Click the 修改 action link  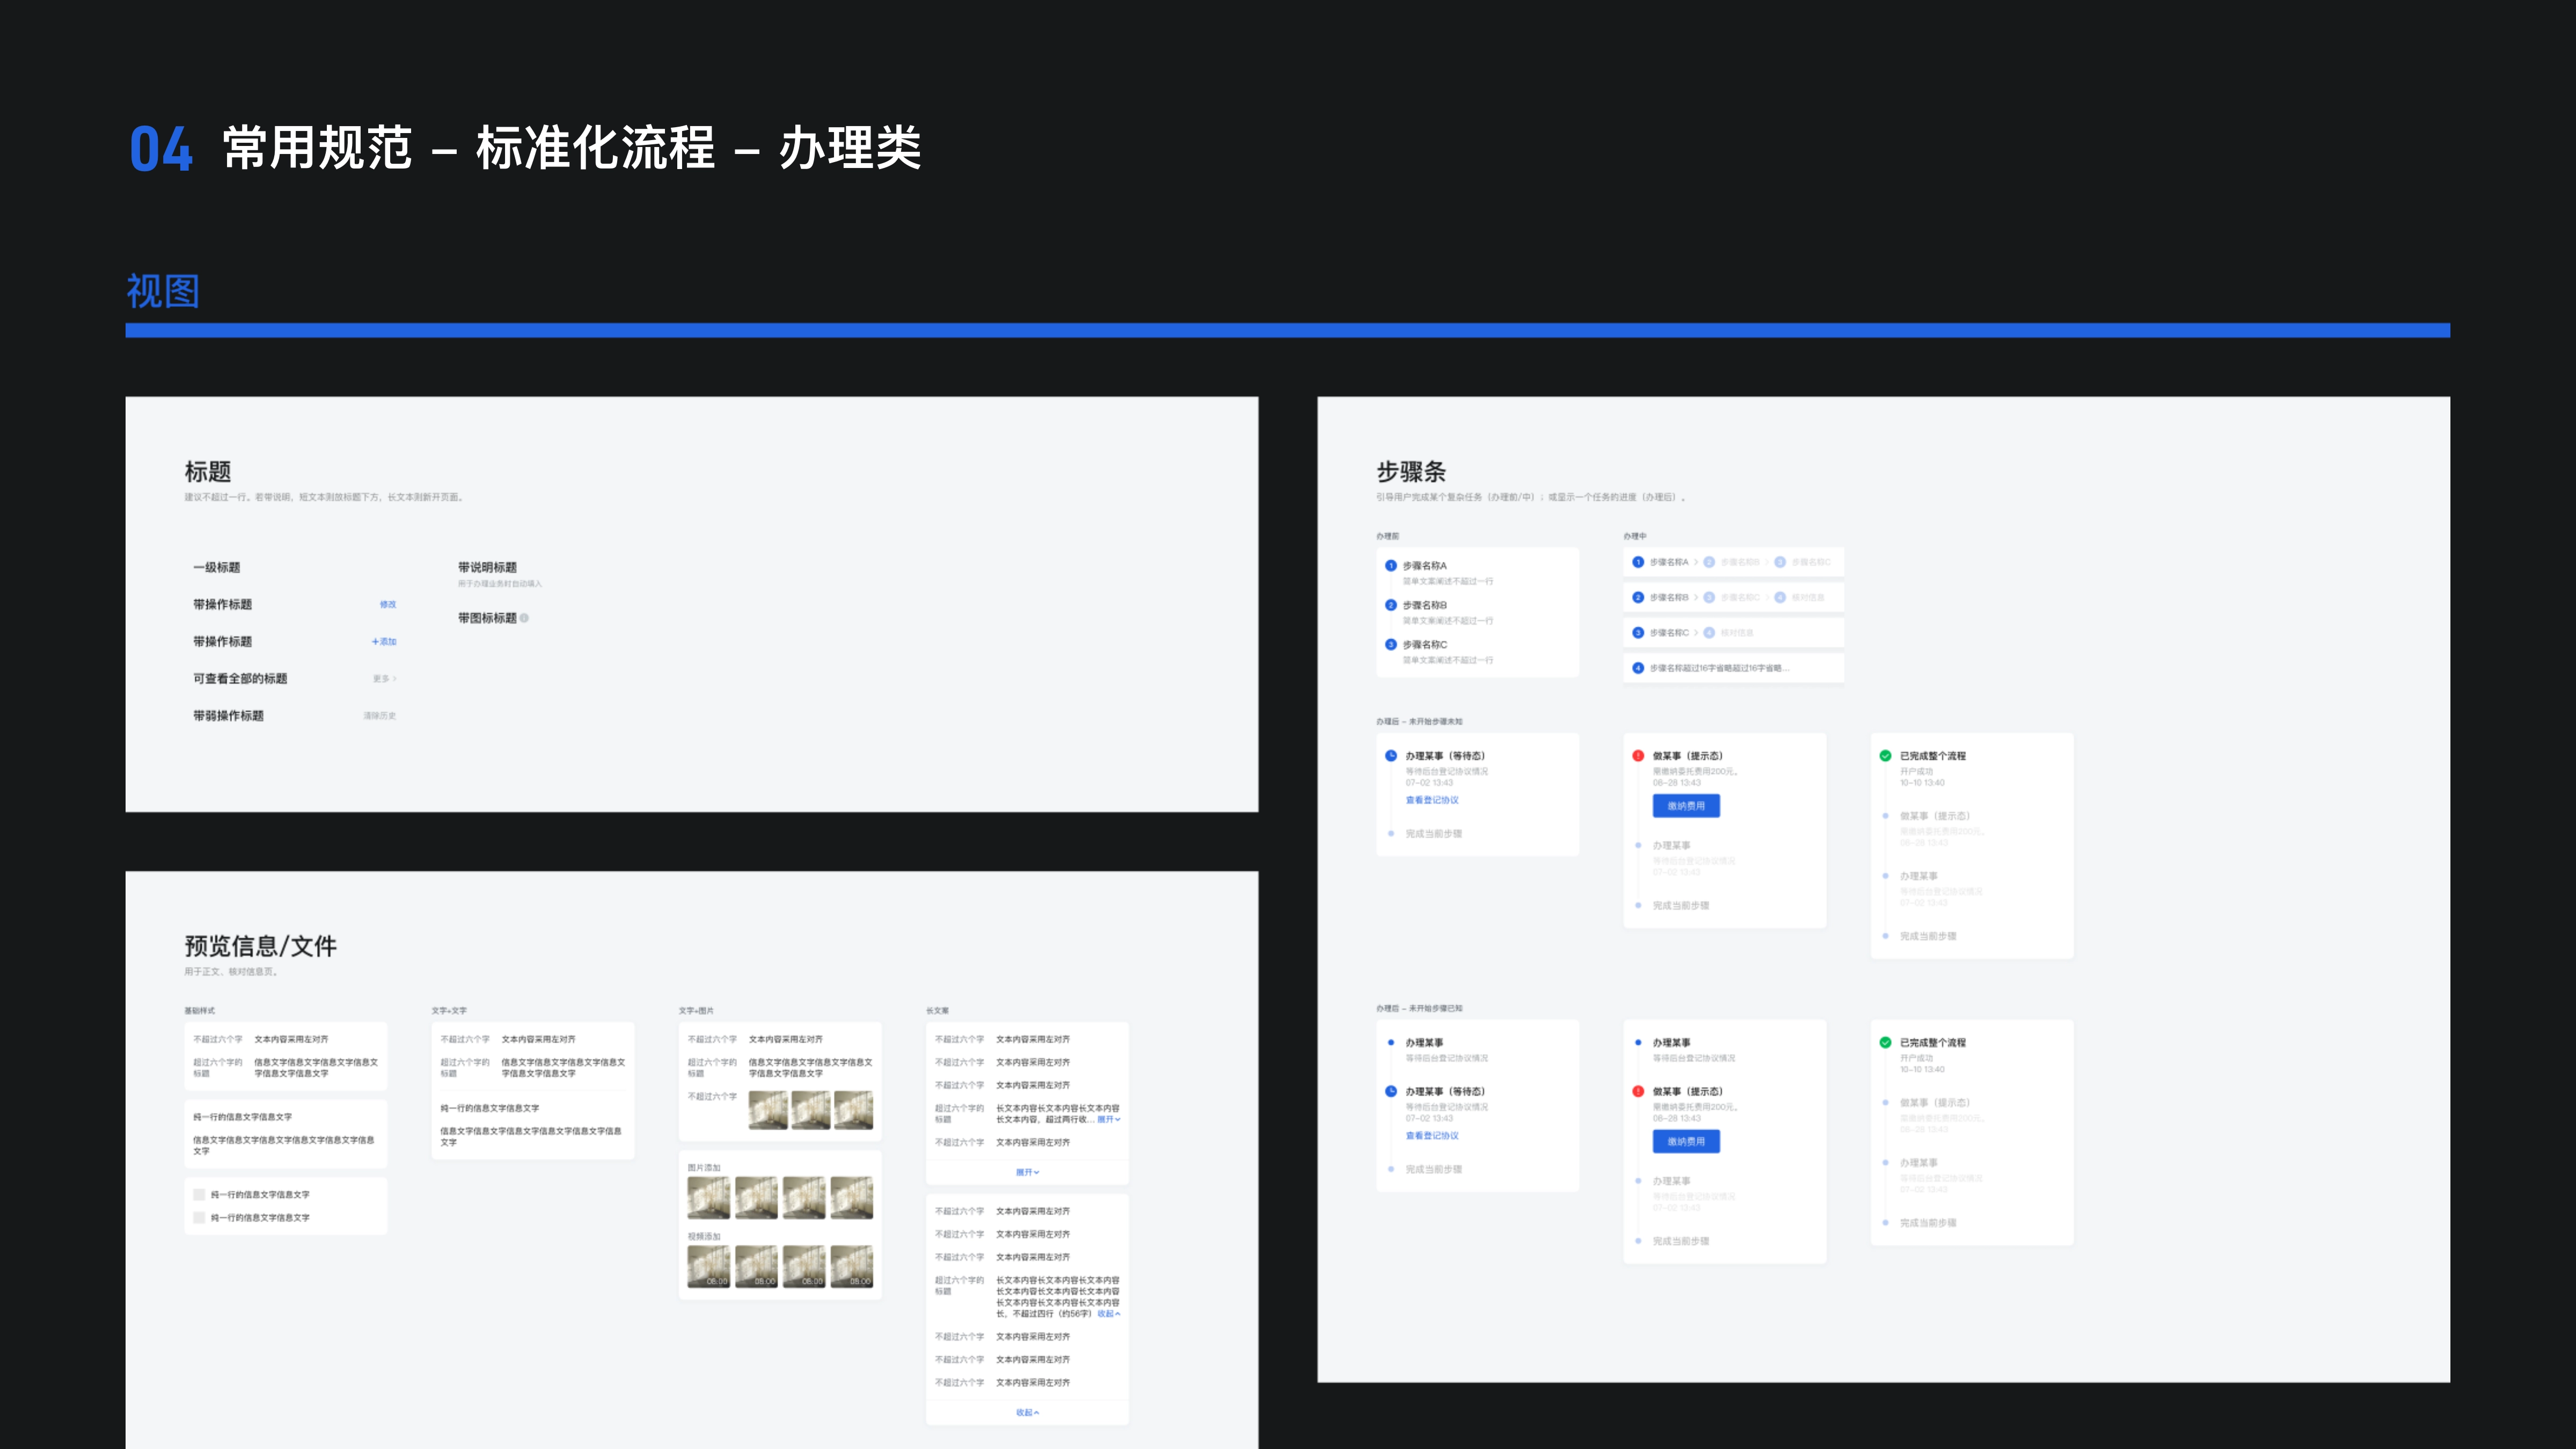(388, 605)
